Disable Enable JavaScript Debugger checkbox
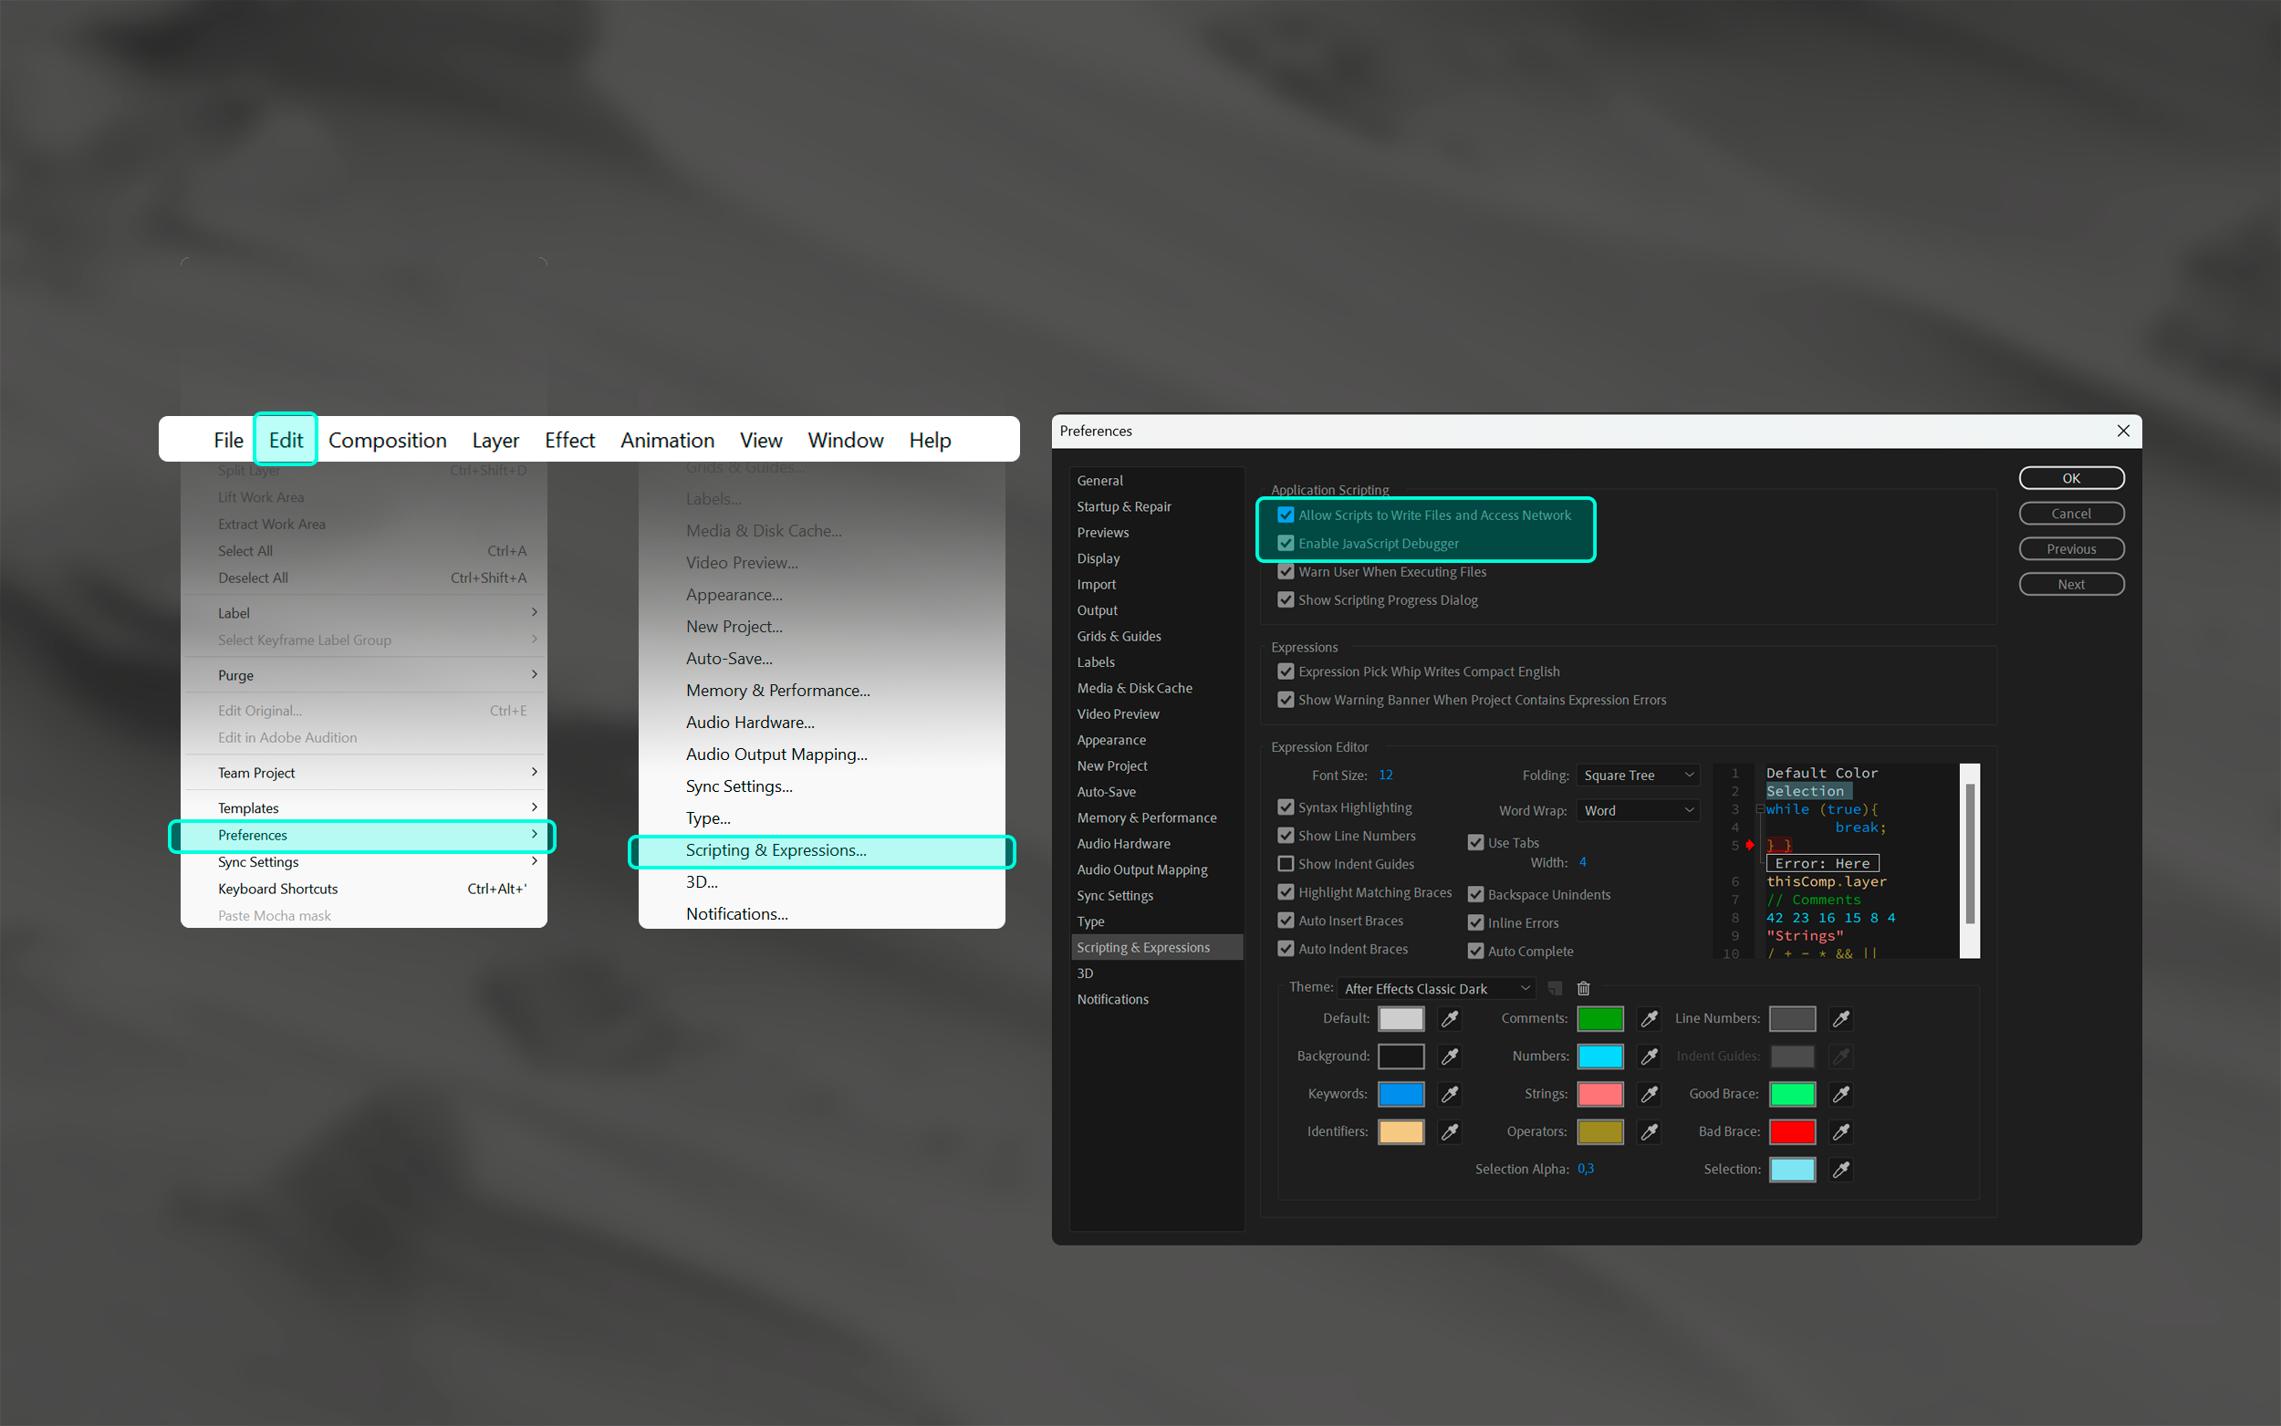2281x1426 pixels. (1286, 543)
